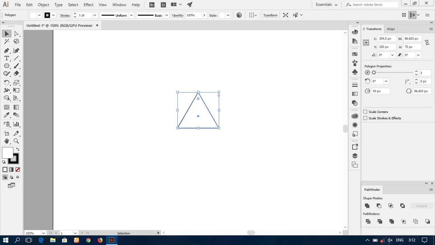This screenshot has width=435, height=245.
Task: Select the Direct Selection tool
Action: coord(16,33)
